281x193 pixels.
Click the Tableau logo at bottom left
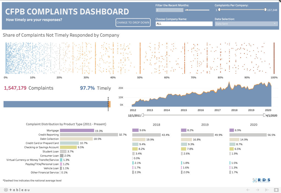(x=15, y=189)
